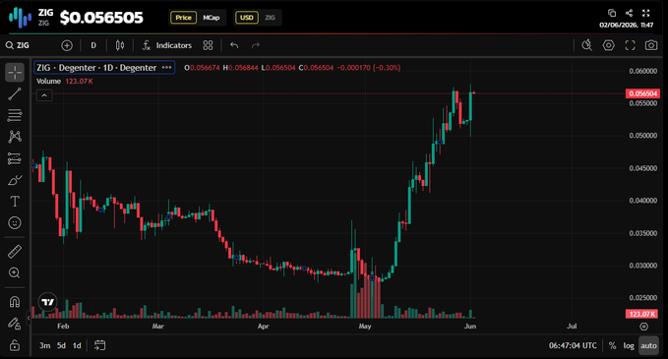Image resolution: width=668 pixels, height=359 pixels.
Task: Switch to MCap view
Action: [x=212, y=18]
